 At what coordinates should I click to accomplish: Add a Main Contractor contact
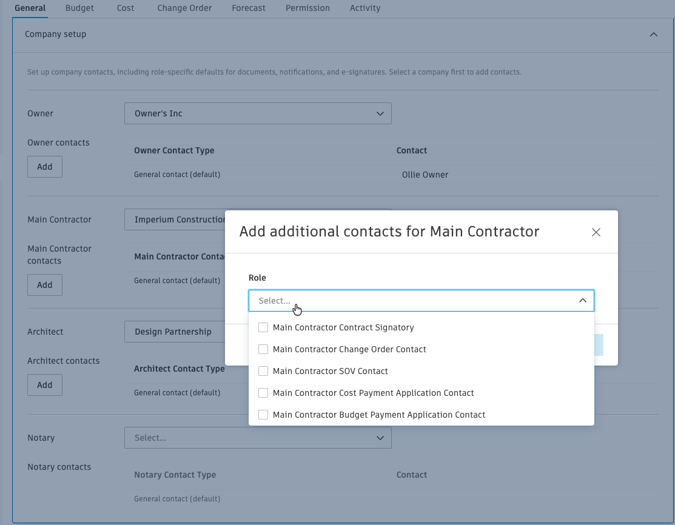click(x=45, y=285)
